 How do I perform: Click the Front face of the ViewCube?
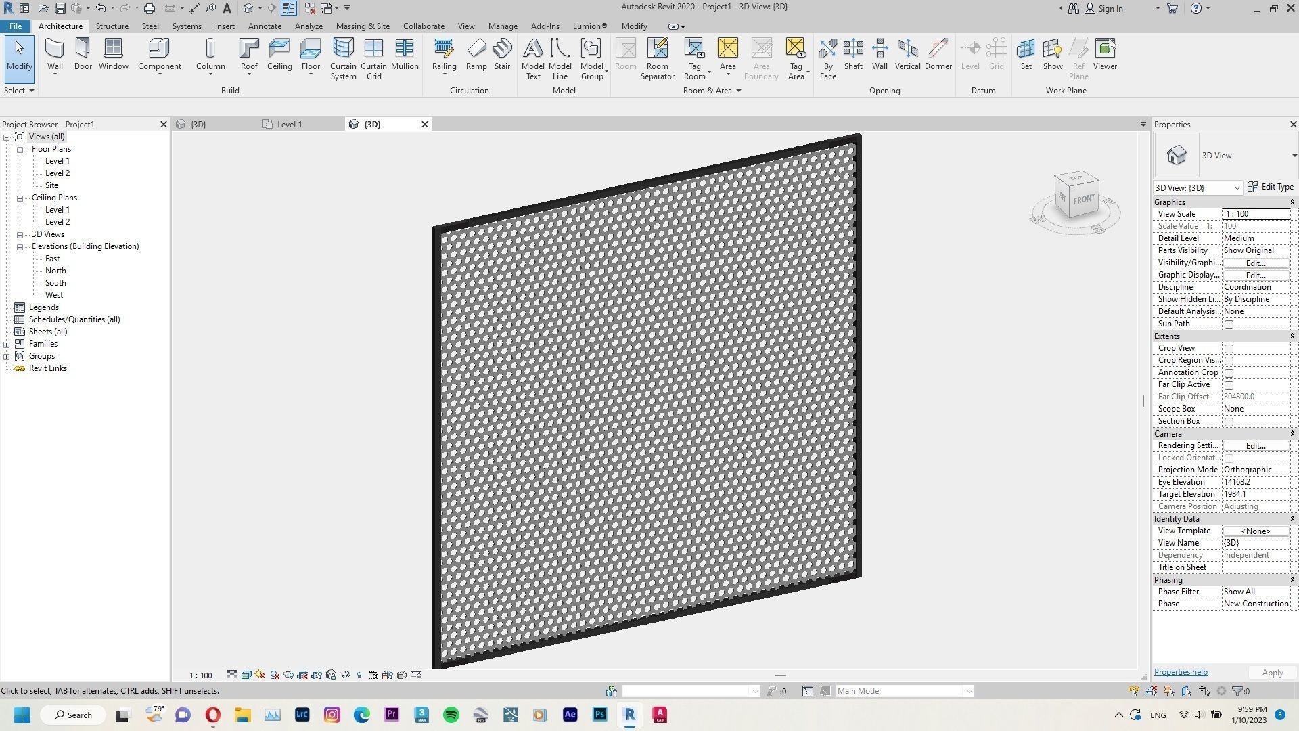(1083, 200)
